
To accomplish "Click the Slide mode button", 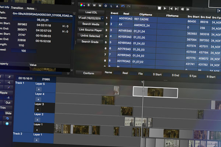I will click(x=8, y=113).
